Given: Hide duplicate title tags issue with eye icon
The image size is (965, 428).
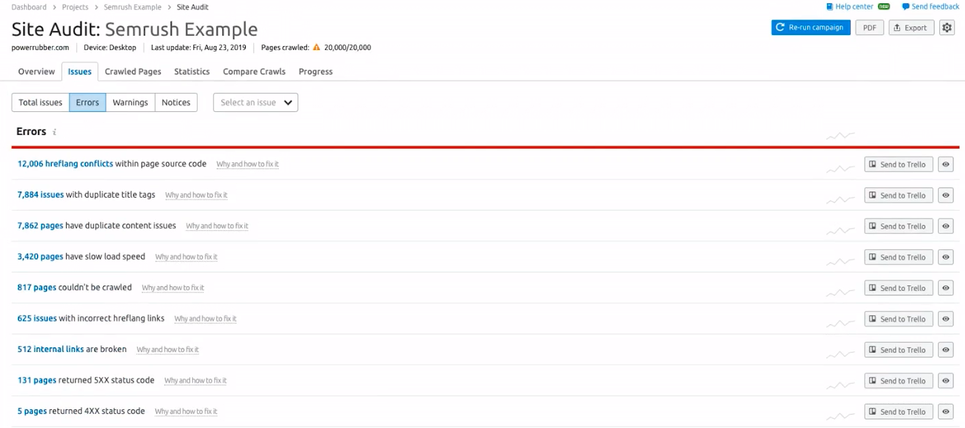Looking at the screenshot, I should click(946, 195).
